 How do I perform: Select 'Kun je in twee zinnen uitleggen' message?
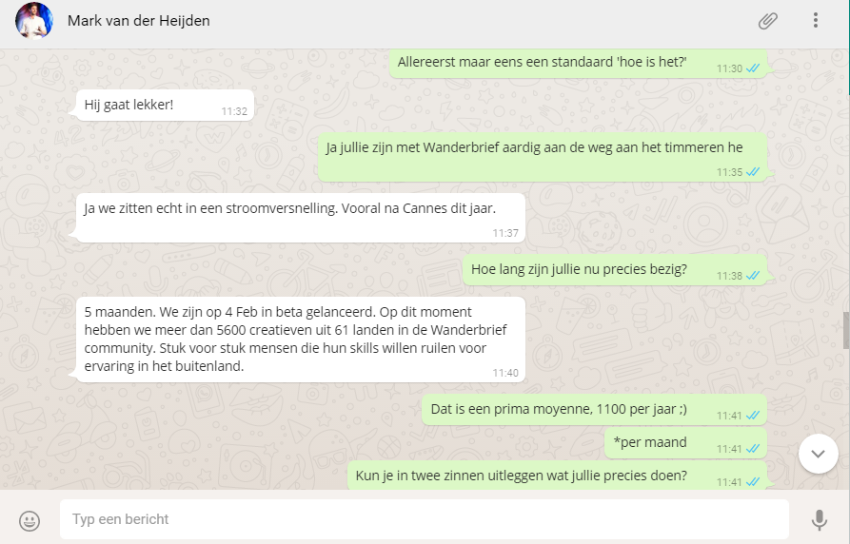point(557,476)
